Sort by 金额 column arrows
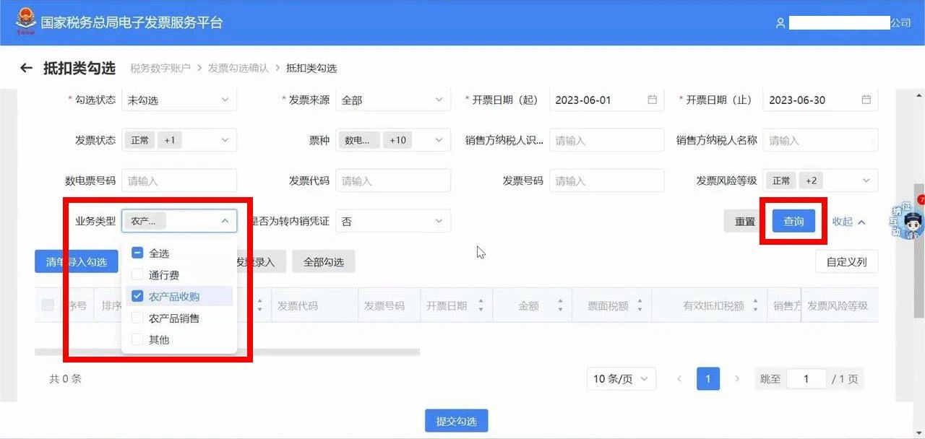The height and width of the screenshot is (439, 925). pyautogui.click(x=560, y=306)
